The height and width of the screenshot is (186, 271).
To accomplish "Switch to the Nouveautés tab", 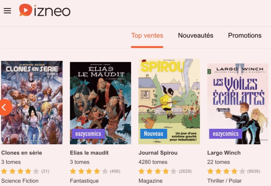I will [195, 35].
